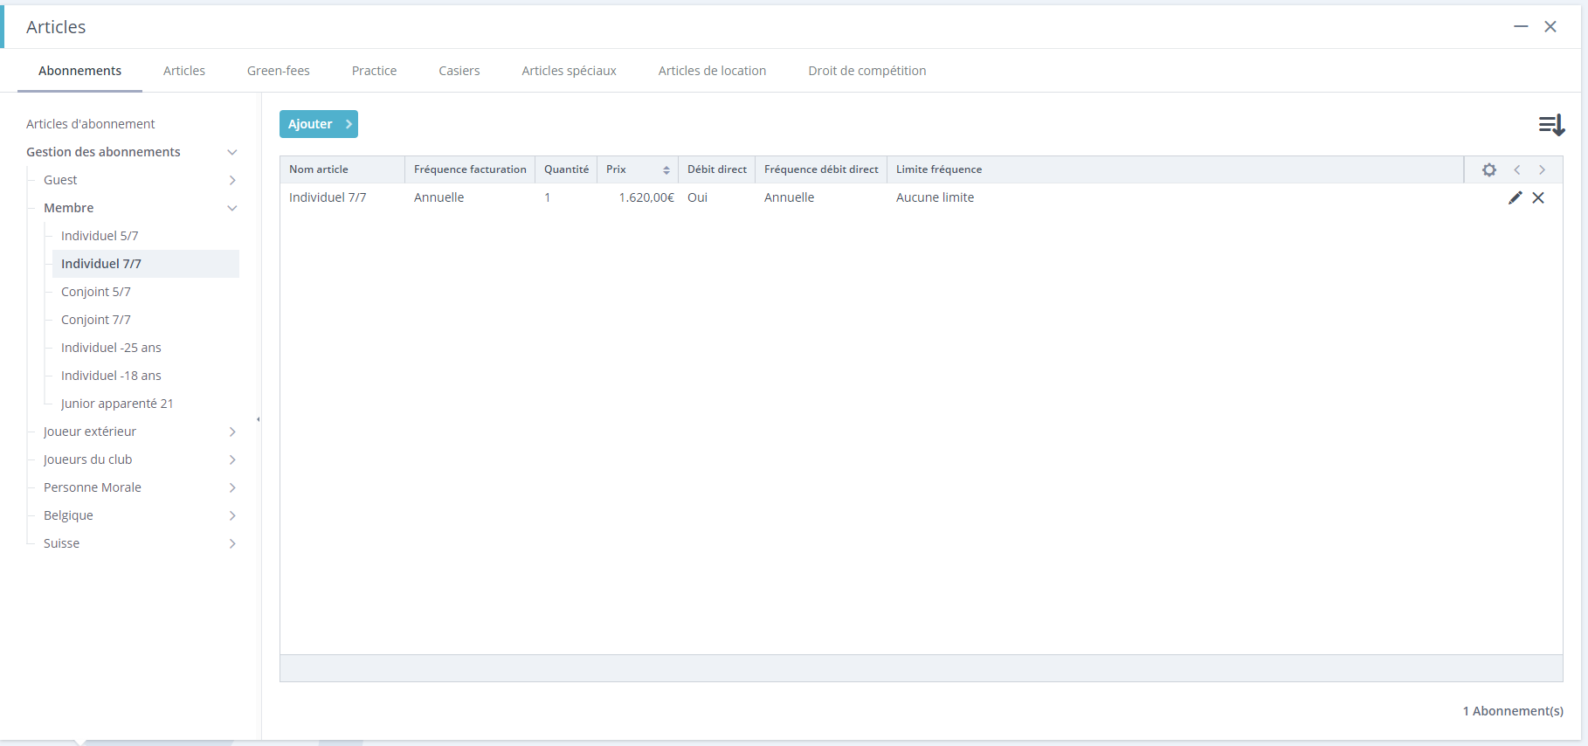Click the Ajouter button
1588x746 pixels.
319,124
